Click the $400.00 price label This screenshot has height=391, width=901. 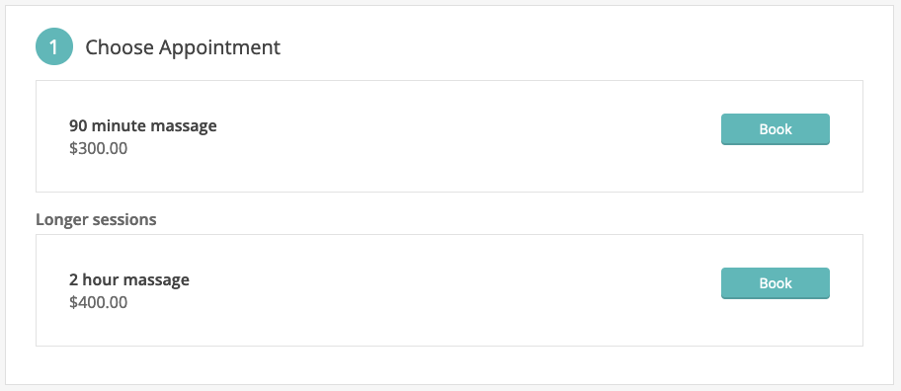(x=98, y=302)
